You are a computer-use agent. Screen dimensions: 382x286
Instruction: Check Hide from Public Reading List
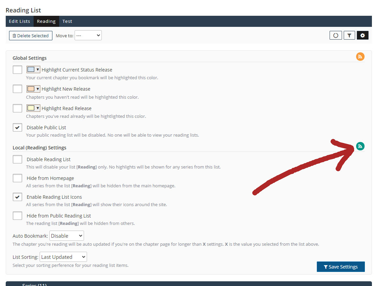tap(17, 216)
